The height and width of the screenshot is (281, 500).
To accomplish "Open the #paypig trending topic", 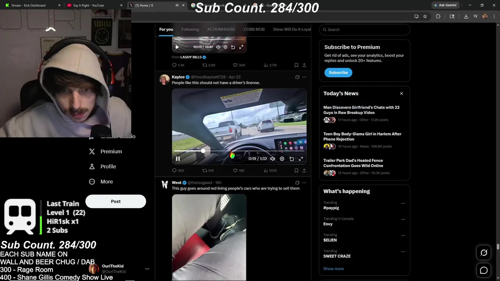I will [331, 208].
